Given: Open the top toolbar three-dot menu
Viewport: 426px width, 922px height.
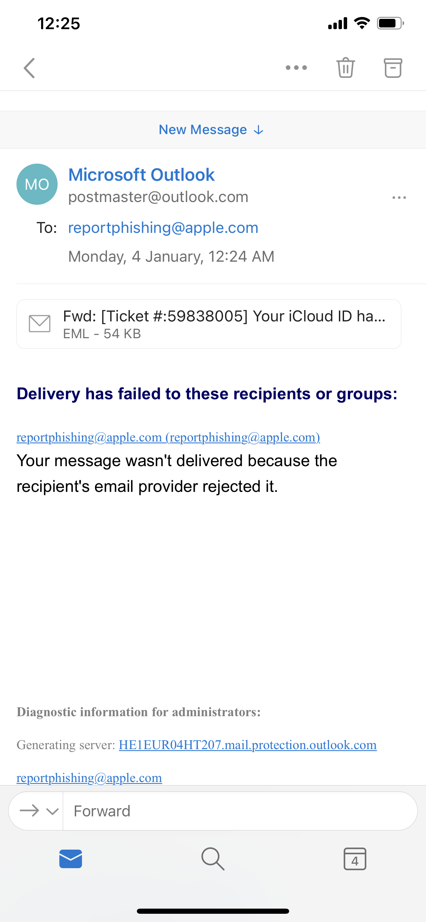Looking at the screenshot, I should [296, 68].
